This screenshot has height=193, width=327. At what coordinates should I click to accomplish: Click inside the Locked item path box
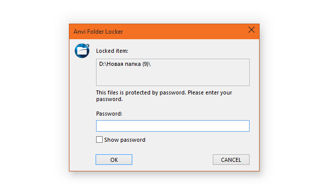tap(173, 72)
